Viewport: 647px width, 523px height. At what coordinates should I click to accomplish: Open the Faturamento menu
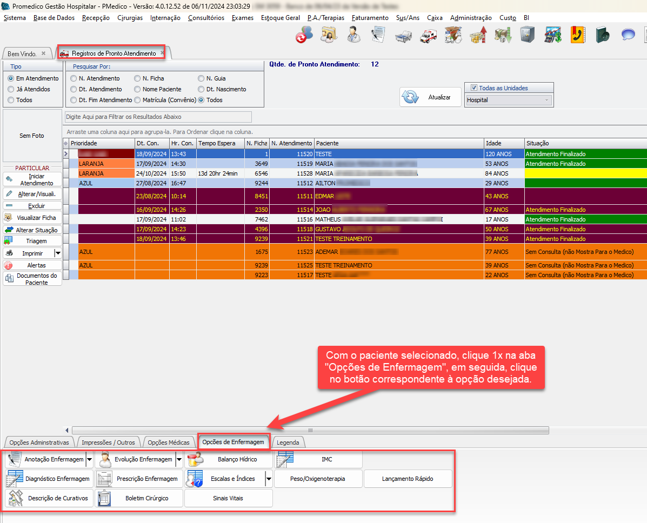pos(370,18)
